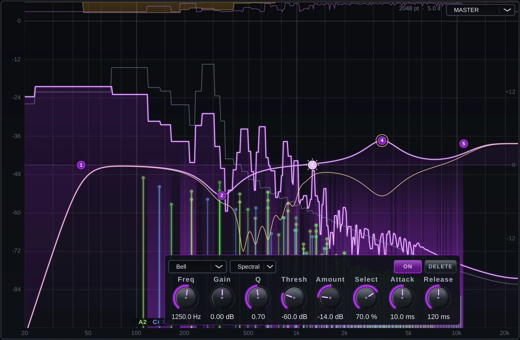Image resolution: width=520 pixels, height=340 pixels.
Task: Click the Select knob
Action: click(366, 297)
